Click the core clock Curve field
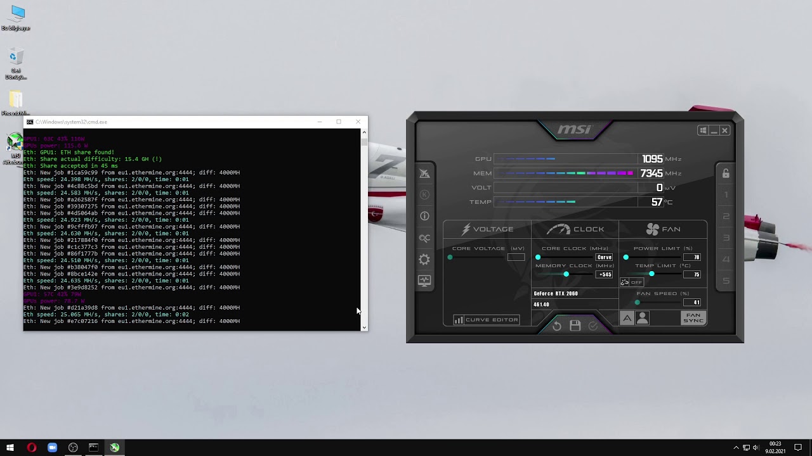The image size is (812, 456). click(604, 257)
